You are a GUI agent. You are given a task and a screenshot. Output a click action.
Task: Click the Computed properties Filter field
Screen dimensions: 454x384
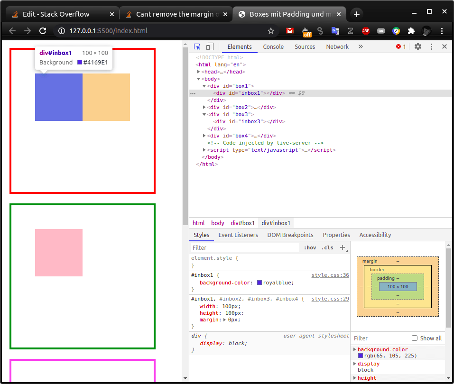[x=381, y=338]
